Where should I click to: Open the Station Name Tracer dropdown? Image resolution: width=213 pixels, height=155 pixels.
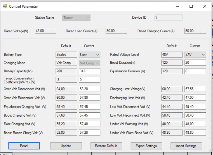pyautogui.click(x=76, y=18)
